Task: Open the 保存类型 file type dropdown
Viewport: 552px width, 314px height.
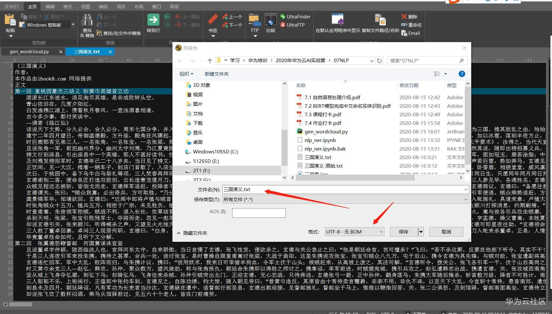Action: 466,199
